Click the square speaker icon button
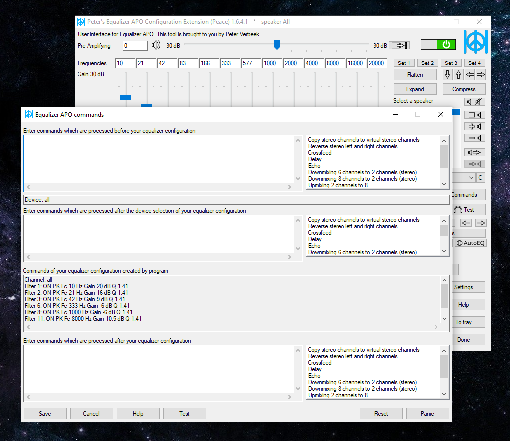The width and height of the screenshot is (510, 441). click(x=475, y=115)
